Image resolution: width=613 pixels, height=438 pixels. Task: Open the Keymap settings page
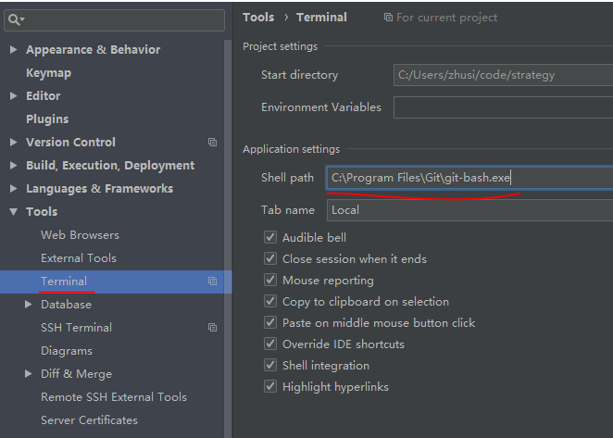[x=48, y=73]
